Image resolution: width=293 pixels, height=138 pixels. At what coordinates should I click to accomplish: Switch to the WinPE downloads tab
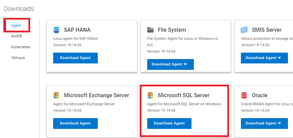point(17,36)
